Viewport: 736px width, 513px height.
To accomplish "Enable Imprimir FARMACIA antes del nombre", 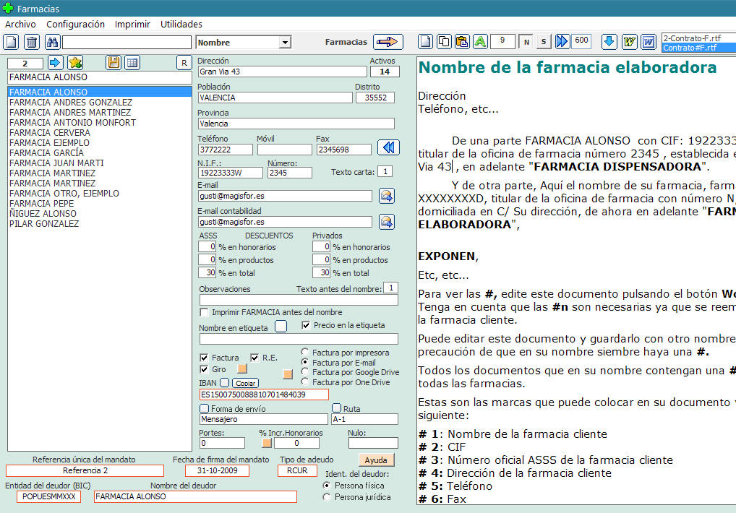I will pos(204,312).
